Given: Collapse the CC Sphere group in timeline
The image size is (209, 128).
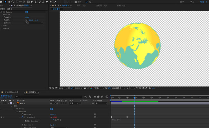Looking at the screenshot, I should point(14,109).
